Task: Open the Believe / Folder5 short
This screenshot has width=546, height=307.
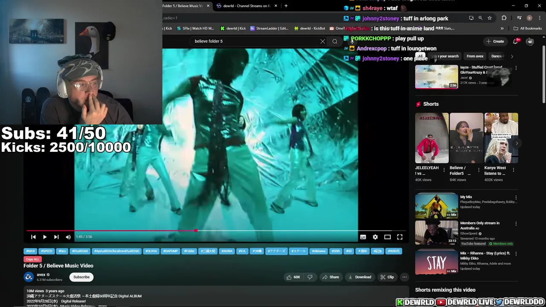Action: coord(466,138)
